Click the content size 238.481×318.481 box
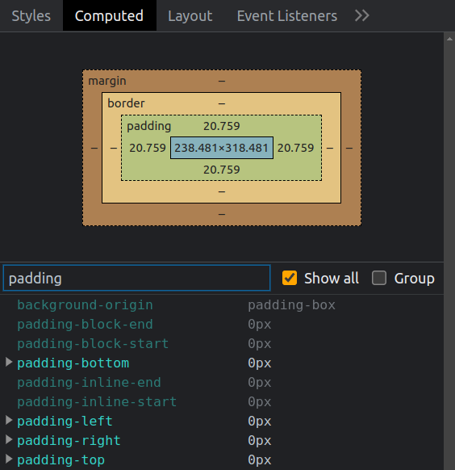Screen dimensions: 455x470 222,148
